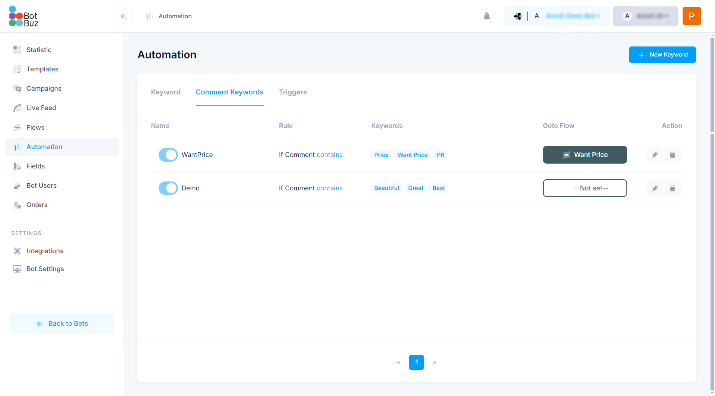Click the contains link in WantPrice row

coord(330,155)
